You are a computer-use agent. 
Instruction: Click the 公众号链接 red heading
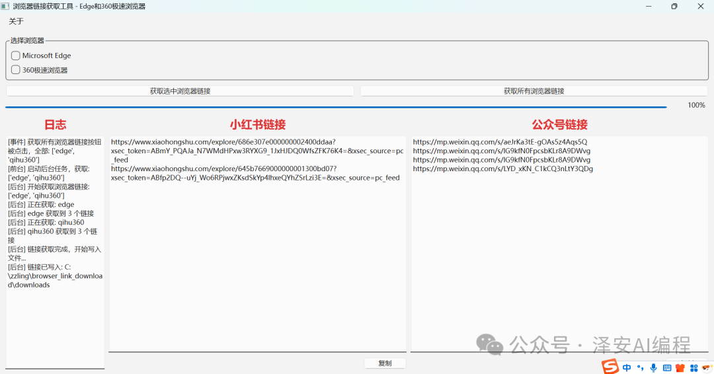560,125
